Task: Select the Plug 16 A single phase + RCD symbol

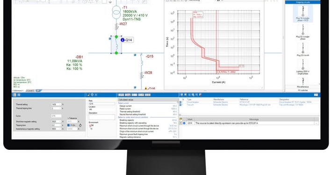Action: click(303, 14)
